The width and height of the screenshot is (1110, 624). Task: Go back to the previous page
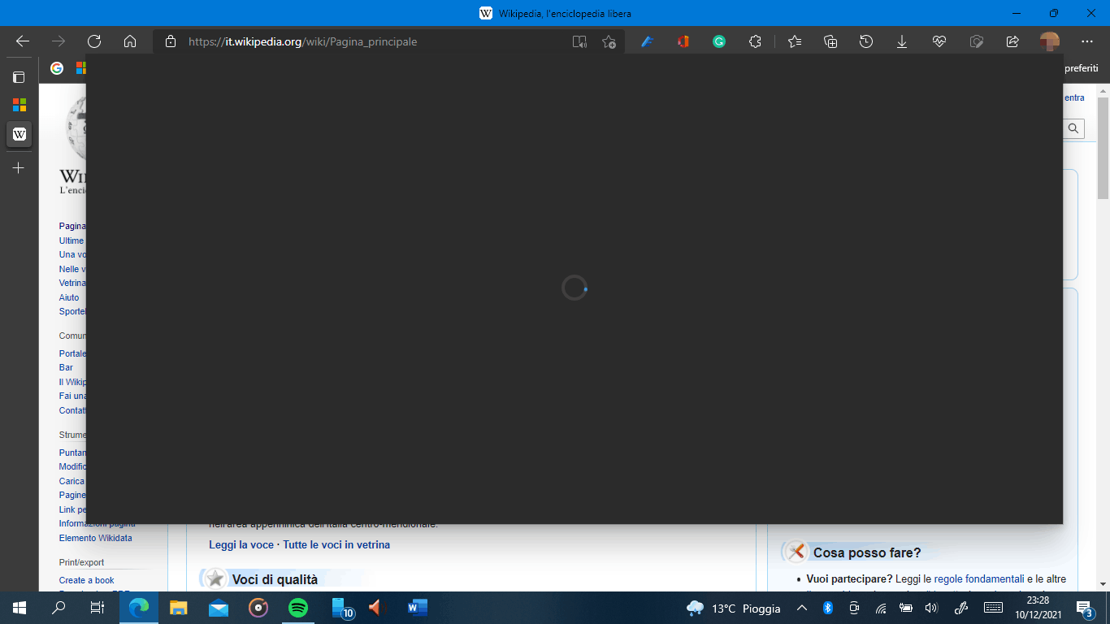[23, 41]
